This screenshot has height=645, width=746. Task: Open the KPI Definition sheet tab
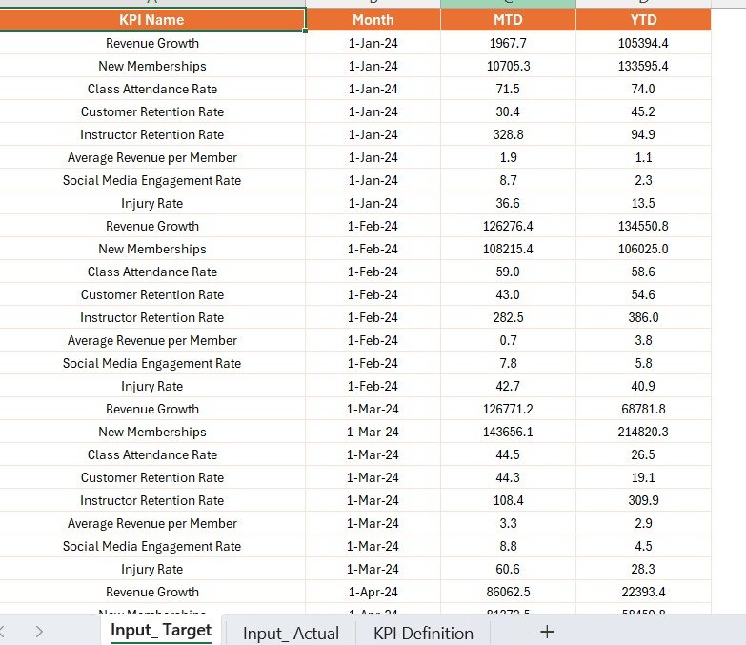point(423,634)
